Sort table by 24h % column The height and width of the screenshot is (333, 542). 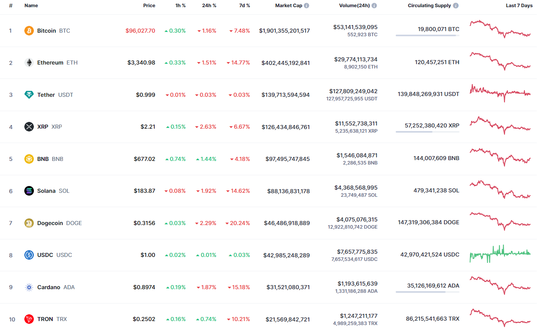click(x=209, y=6)
